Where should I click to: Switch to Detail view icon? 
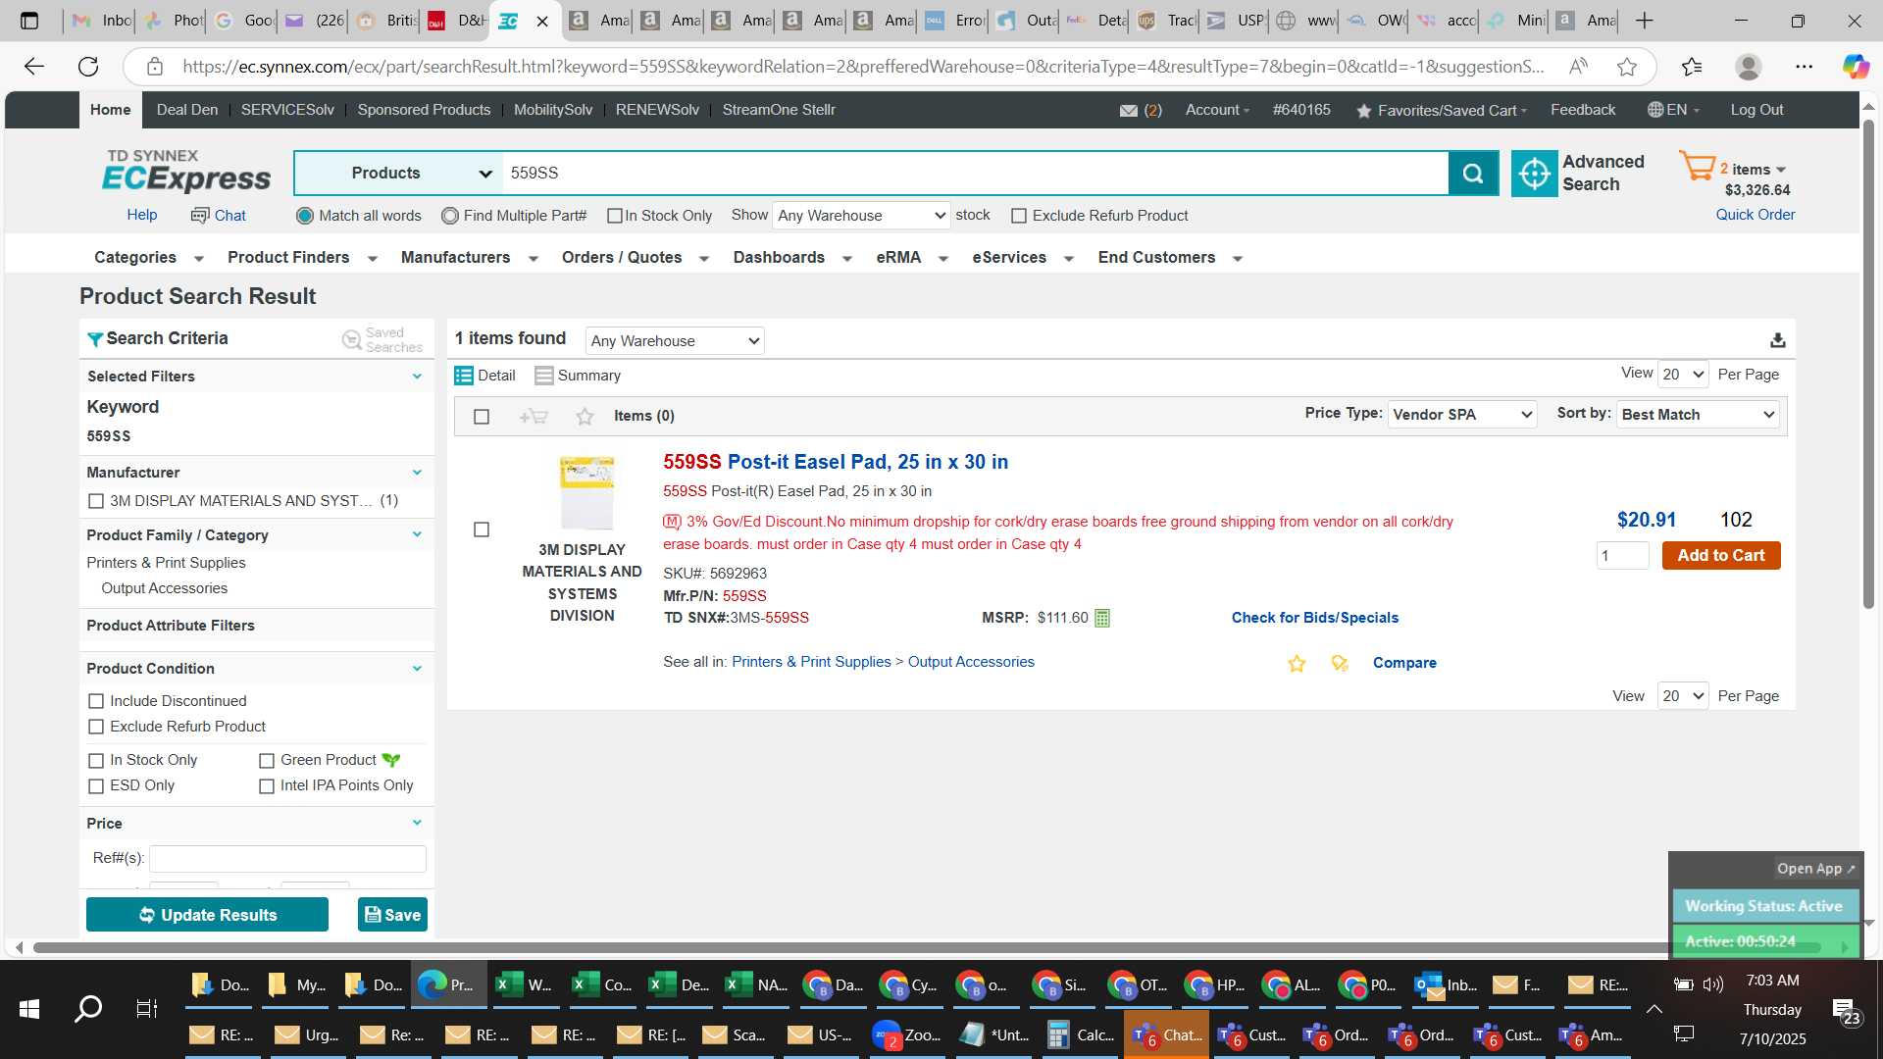[464, 376]
